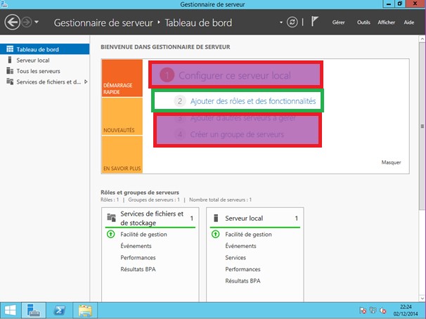Select Tous les serveurs in sidebar

(38, 71)
